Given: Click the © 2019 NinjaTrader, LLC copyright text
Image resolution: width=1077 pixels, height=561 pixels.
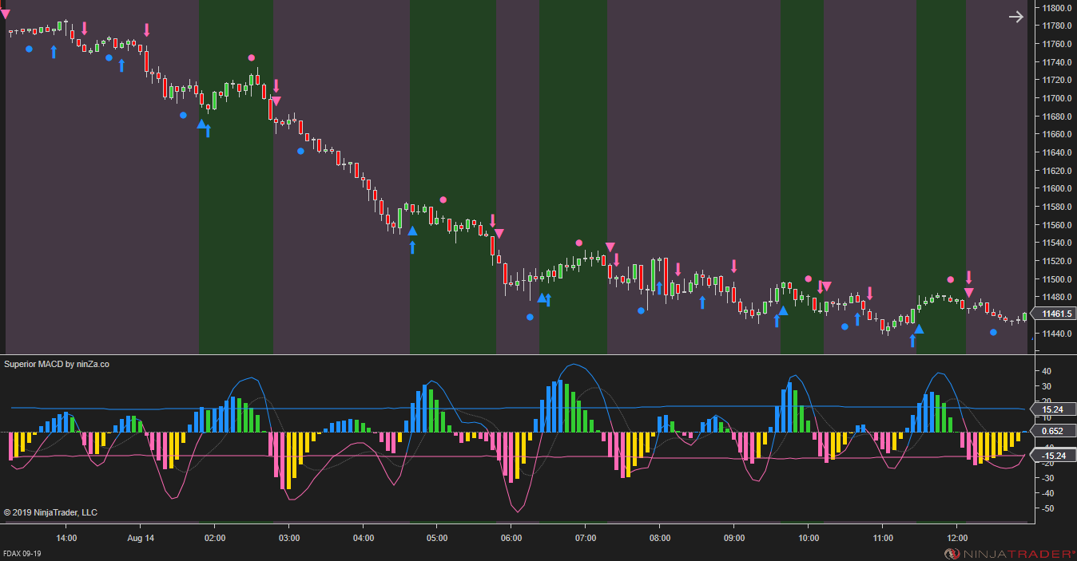Looking at the screenshot, I should 50,512.
